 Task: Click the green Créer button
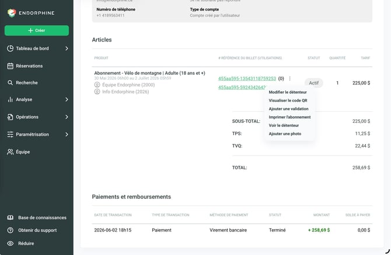pyautogui.click(x=37, y=30)
